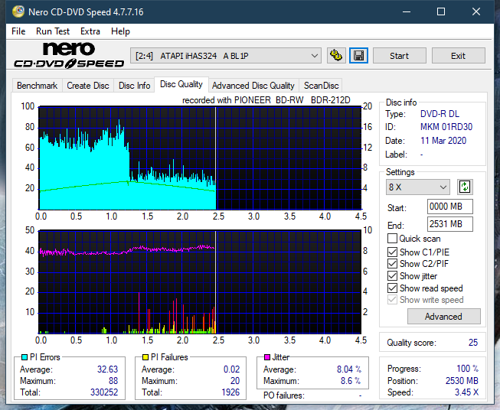Open the Run Test menu
Screen dimensions: 500x410
[x=53, y=31]
